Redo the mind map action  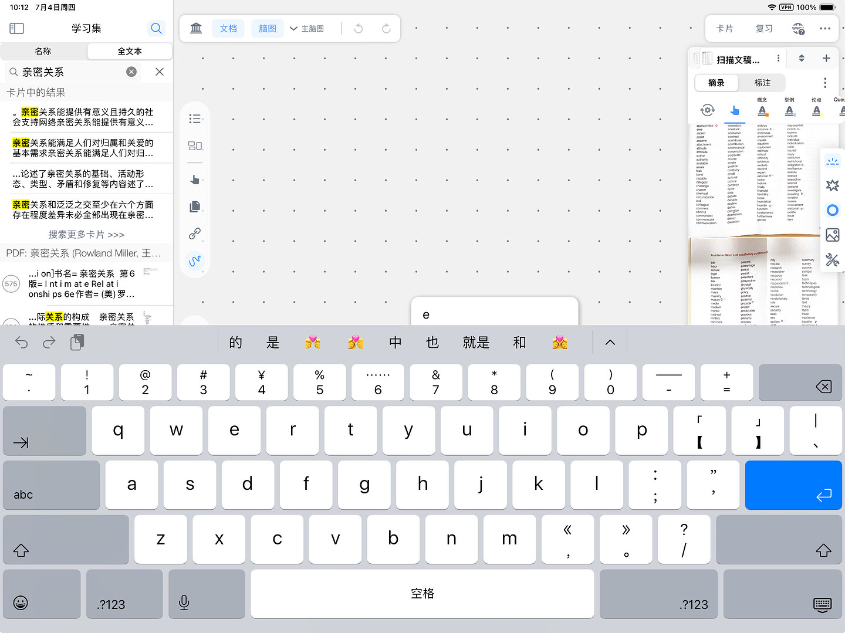tap(386, 28)
